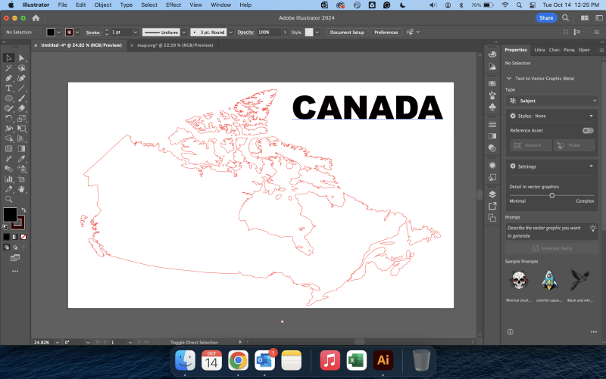Viewport: 606px width, 379px height.
Task: Select the Direct Selection tool
Action: 21,58
